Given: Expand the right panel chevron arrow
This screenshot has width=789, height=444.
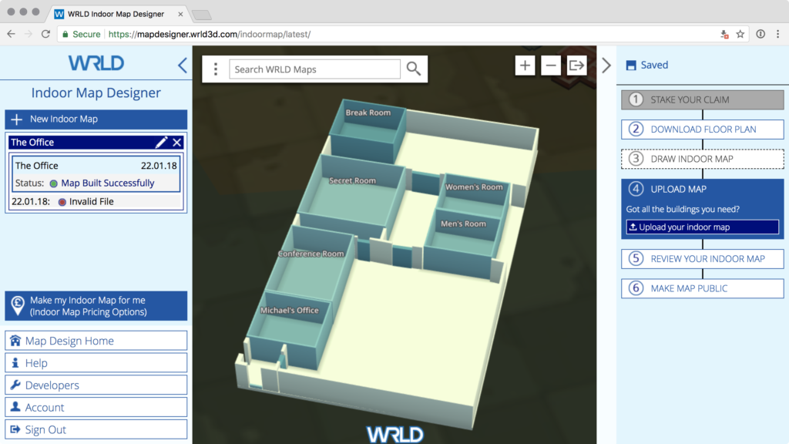Looking at the screenshot, I should pos(606,65).
